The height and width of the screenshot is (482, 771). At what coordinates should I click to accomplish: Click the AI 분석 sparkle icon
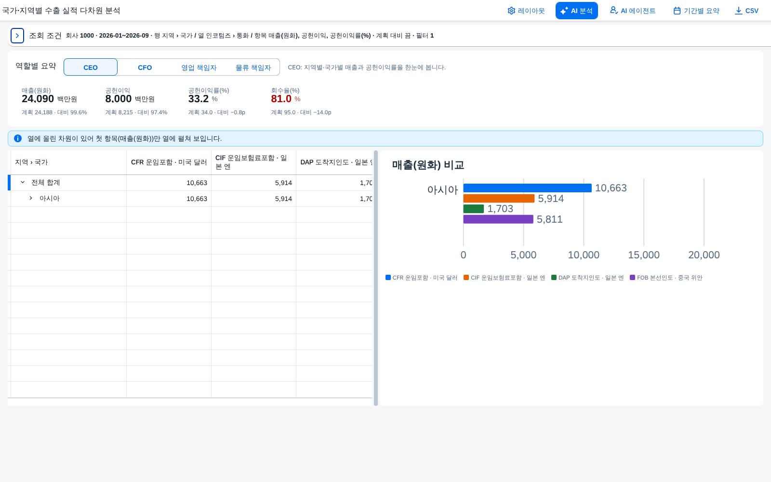click(564, 11)
